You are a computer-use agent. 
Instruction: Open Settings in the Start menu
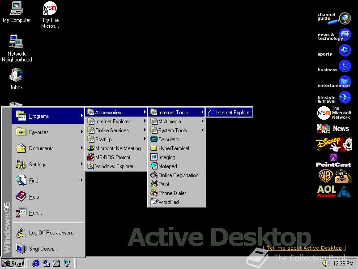coord(48,164)
